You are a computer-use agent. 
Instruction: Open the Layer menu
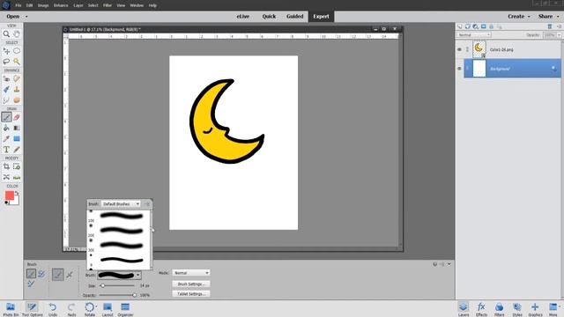pyautogui.click(x=78, y=5)
